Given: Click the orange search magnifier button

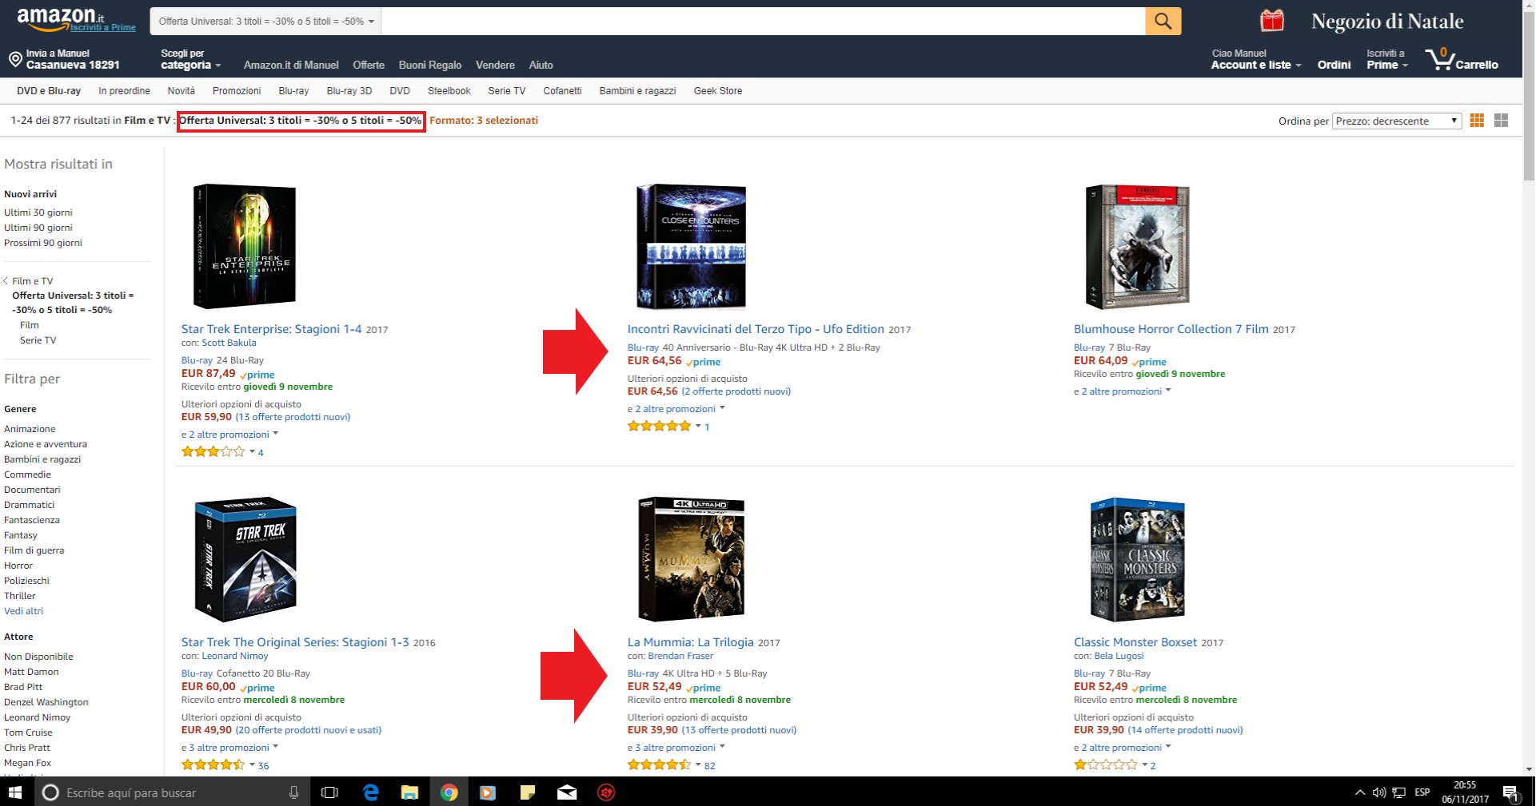Looking at the screenshot, I should pyautogui.click(x=1163, y=22).
